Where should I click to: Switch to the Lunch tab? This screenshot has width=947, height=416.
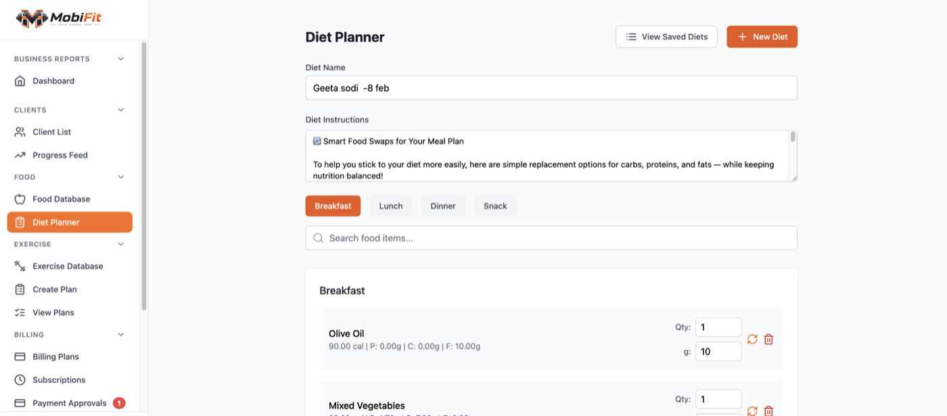click(391, 206)
